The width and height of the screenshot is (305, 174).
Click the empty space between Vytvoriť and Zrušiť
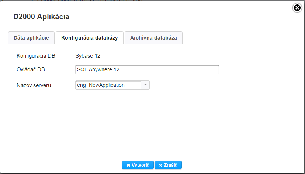pyautogui.click(x=154, y=165)
